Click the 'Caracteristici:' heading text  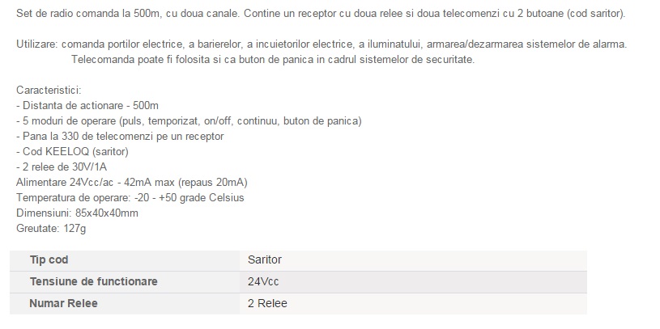49,91
